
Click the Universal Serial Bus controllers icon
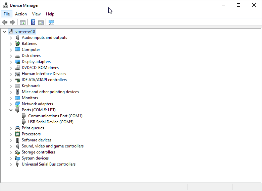(x=17, y=164)
